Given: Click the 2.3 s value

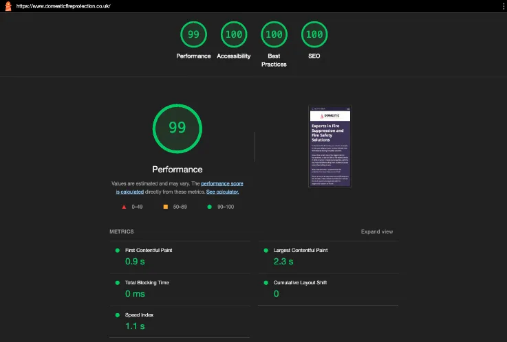Looking at the screenshot, I should point(283,262).
